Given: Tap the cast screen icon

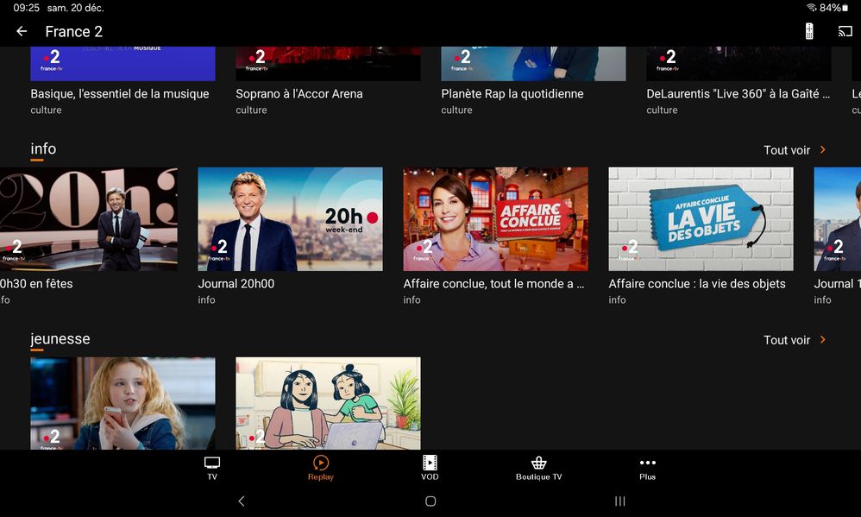Looking at the screenshot, I should (845, 31).
